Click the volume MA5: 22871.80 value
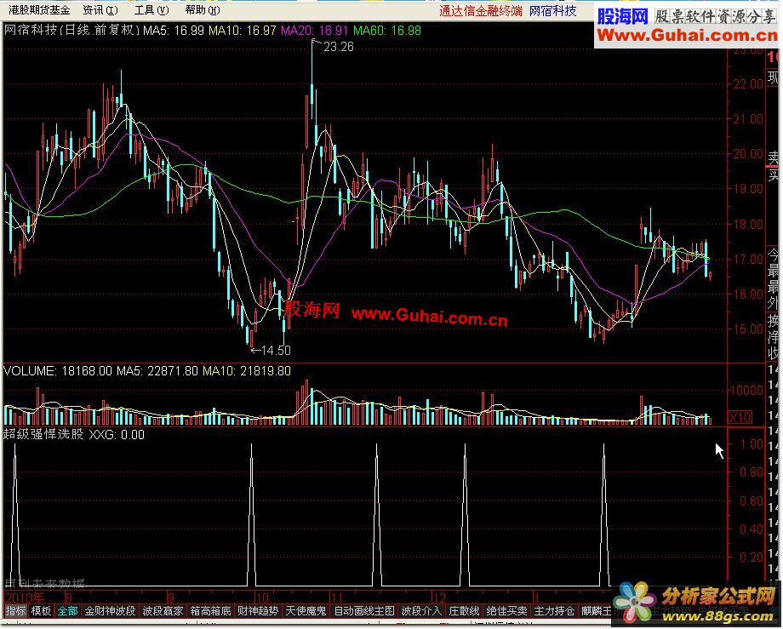 pyautogui.click(x=157, y=371)
